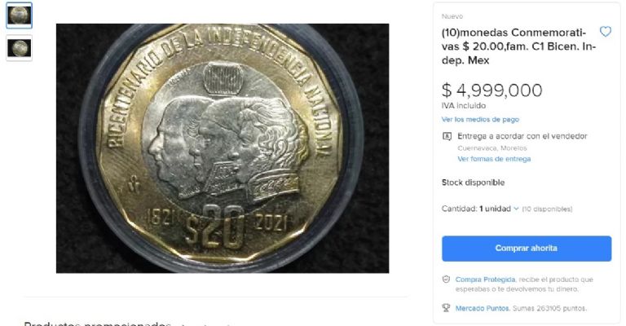
Task: Click the Mercado Puntos trophy icon
Action: point(447,308)
